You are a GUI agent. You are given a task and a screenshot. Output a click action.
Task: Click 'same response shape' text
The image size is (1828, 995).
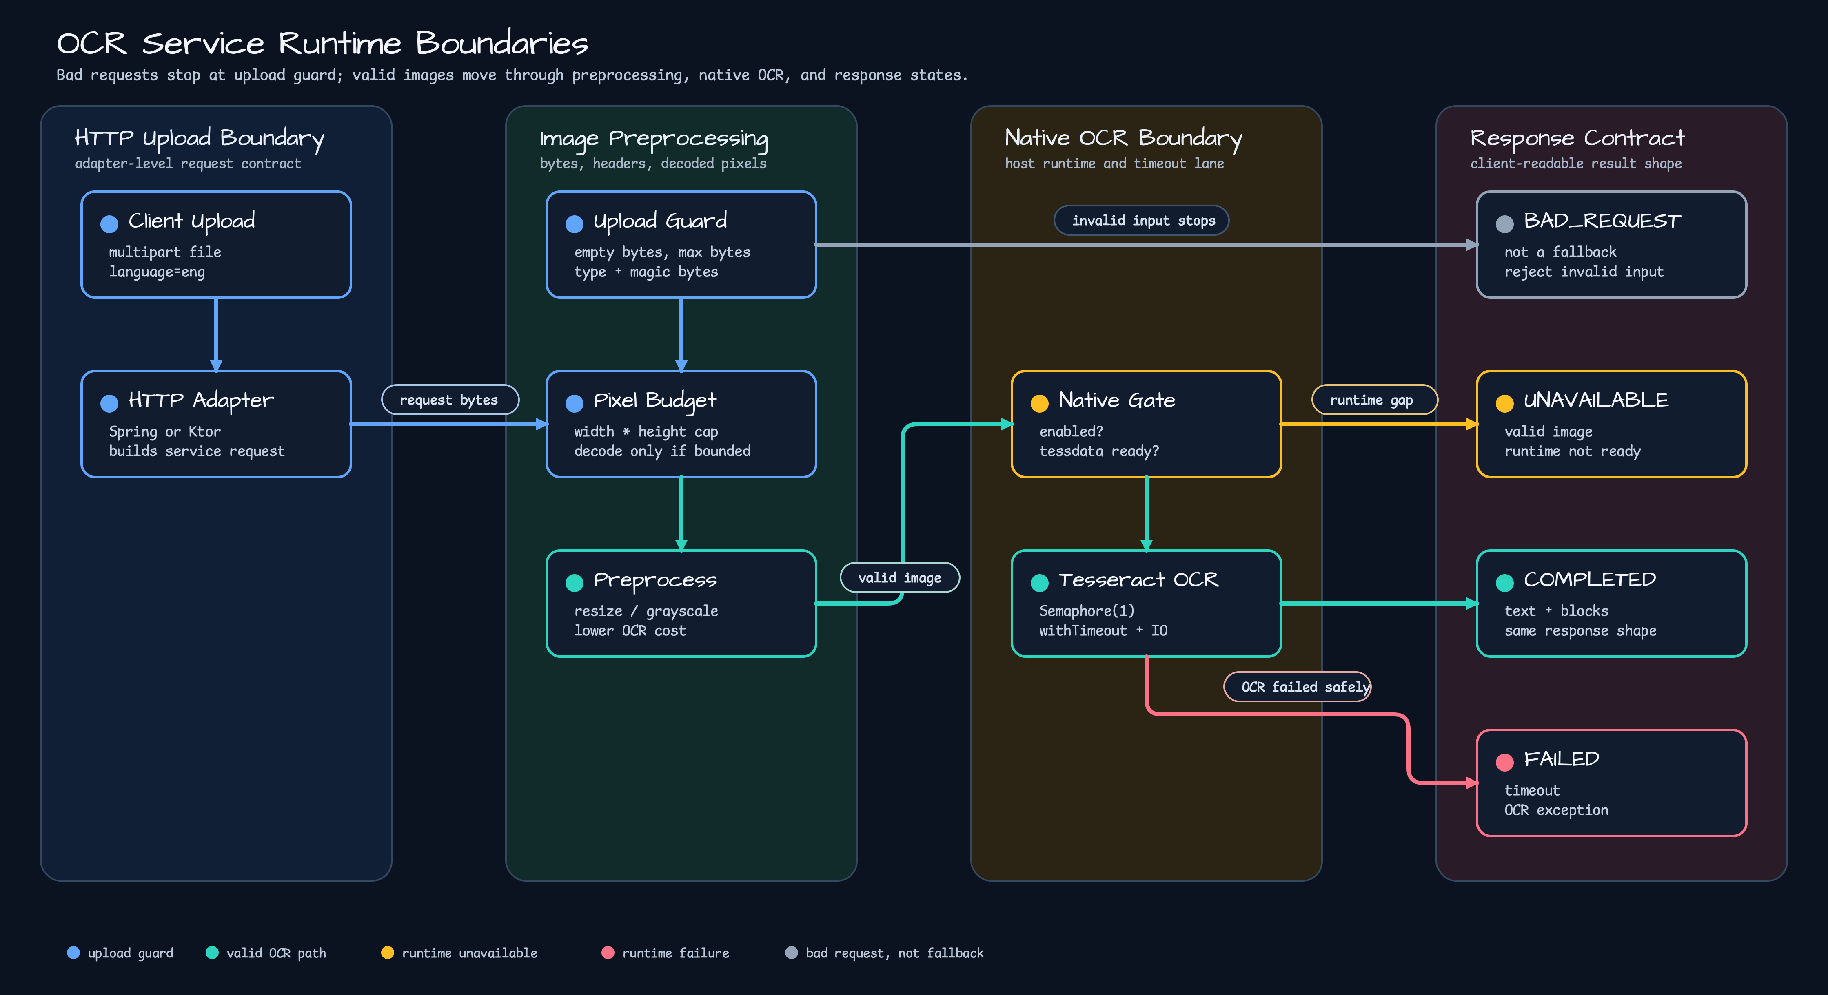[1580, 630]
